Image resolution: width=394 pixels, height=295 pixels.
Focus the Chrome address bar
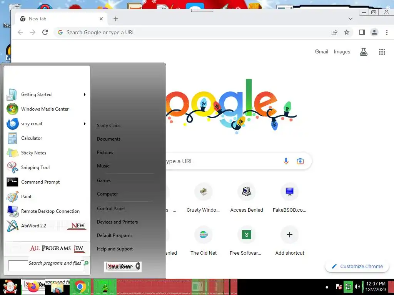(x=196, y=32)
